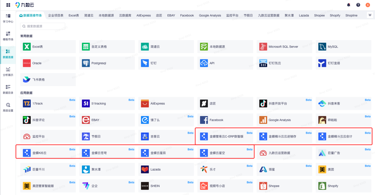Open the 本地数据源 tab
Screen dimensions: 375x195
click(x=106, y=15)
